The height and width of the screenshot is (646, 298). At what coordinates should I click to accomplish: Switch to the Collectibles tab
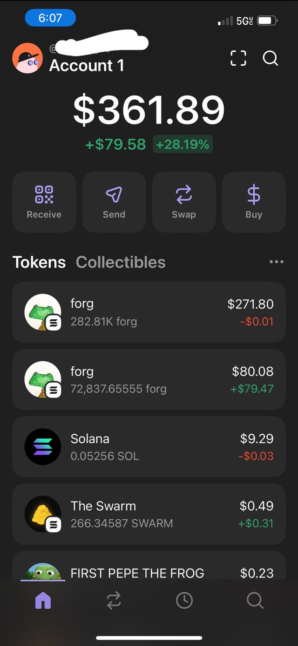click(121, 262)
